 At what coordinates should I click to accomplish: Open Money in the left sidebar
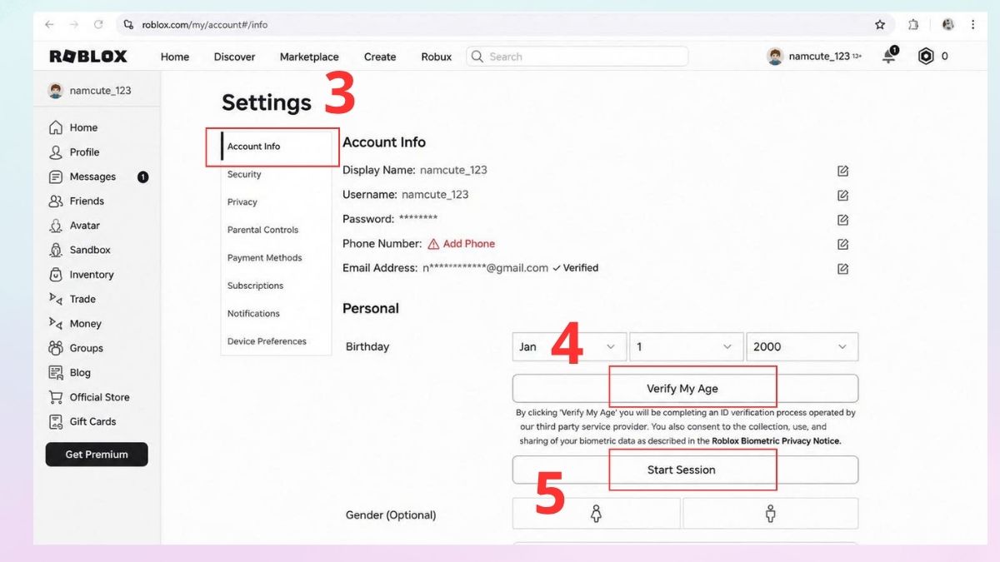coord(75,324)
